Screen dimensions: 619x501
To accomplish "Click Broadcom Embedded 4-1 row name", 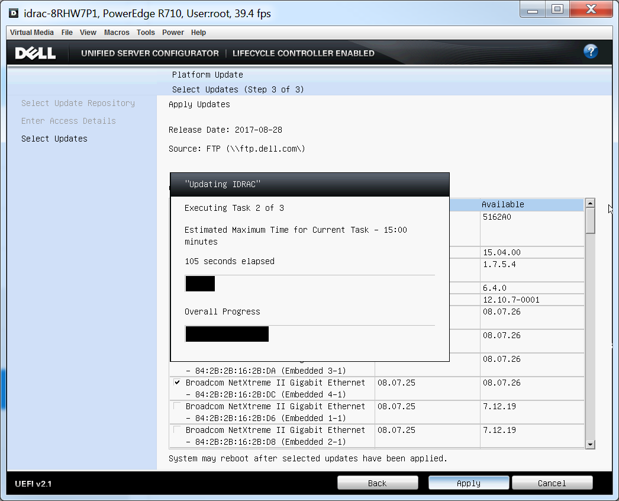I will point(276,388).
